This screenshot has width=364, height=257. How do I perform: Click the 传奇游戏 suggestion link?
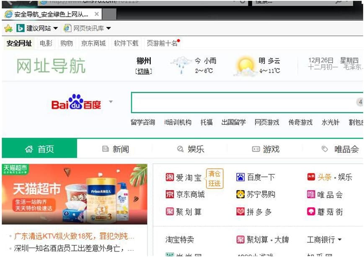tap(300, 122)
